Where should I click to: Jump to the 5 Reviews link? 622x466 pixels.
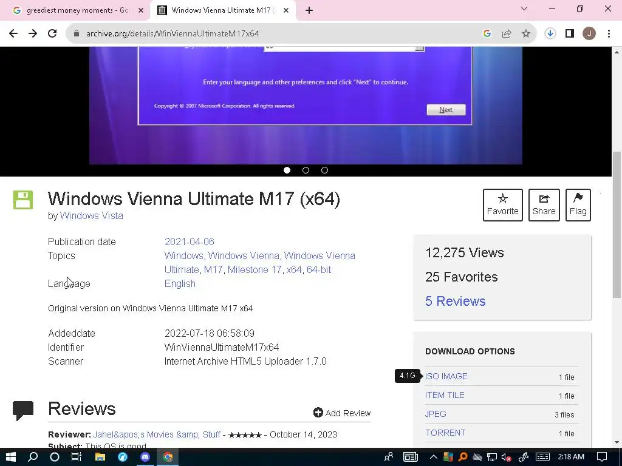(456, 301)
